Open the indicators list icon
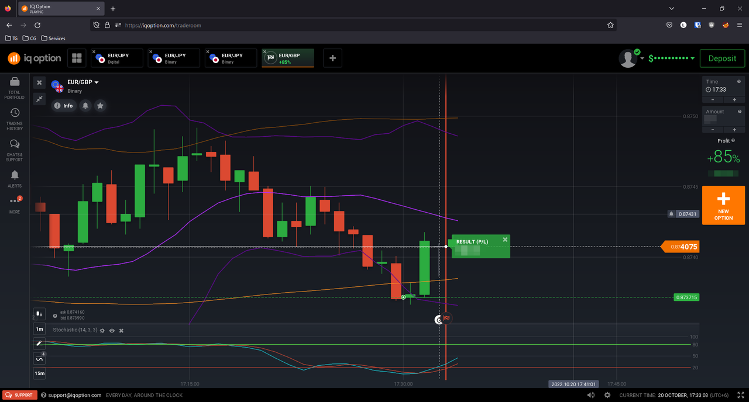The width and height of the screenshot is (749, 402). (x=39, y=358)
